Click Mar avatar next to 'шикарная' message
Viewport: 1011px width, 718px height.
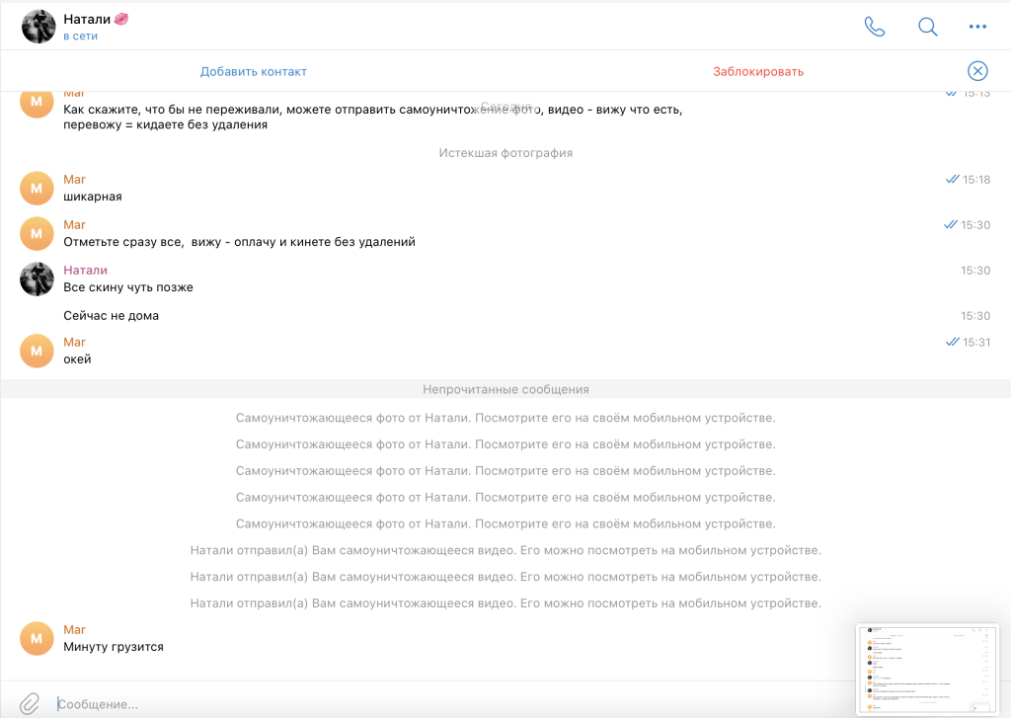coord(37,188)
